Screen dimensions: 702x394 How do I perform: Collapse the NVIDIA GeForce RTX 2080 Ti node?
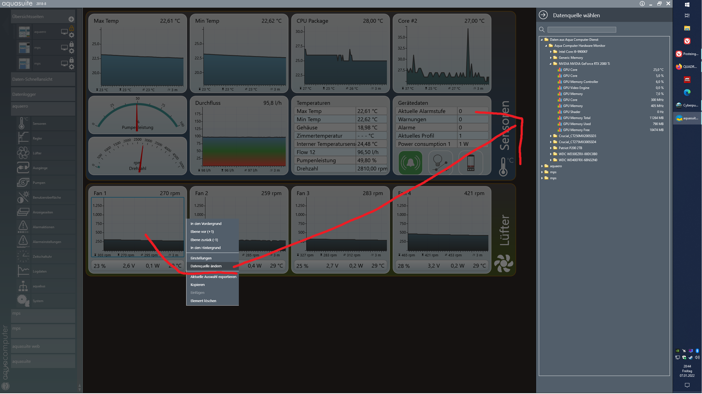coord(551,64)
